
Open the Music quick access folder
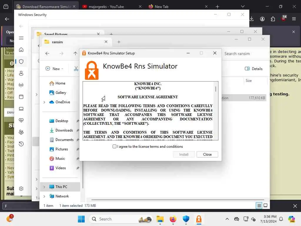click(x=57, y=159)
